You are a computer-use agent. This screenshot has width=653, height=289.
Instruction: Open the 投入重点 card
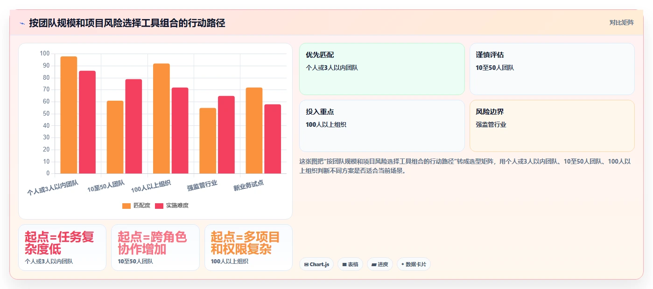pos(382,126)
